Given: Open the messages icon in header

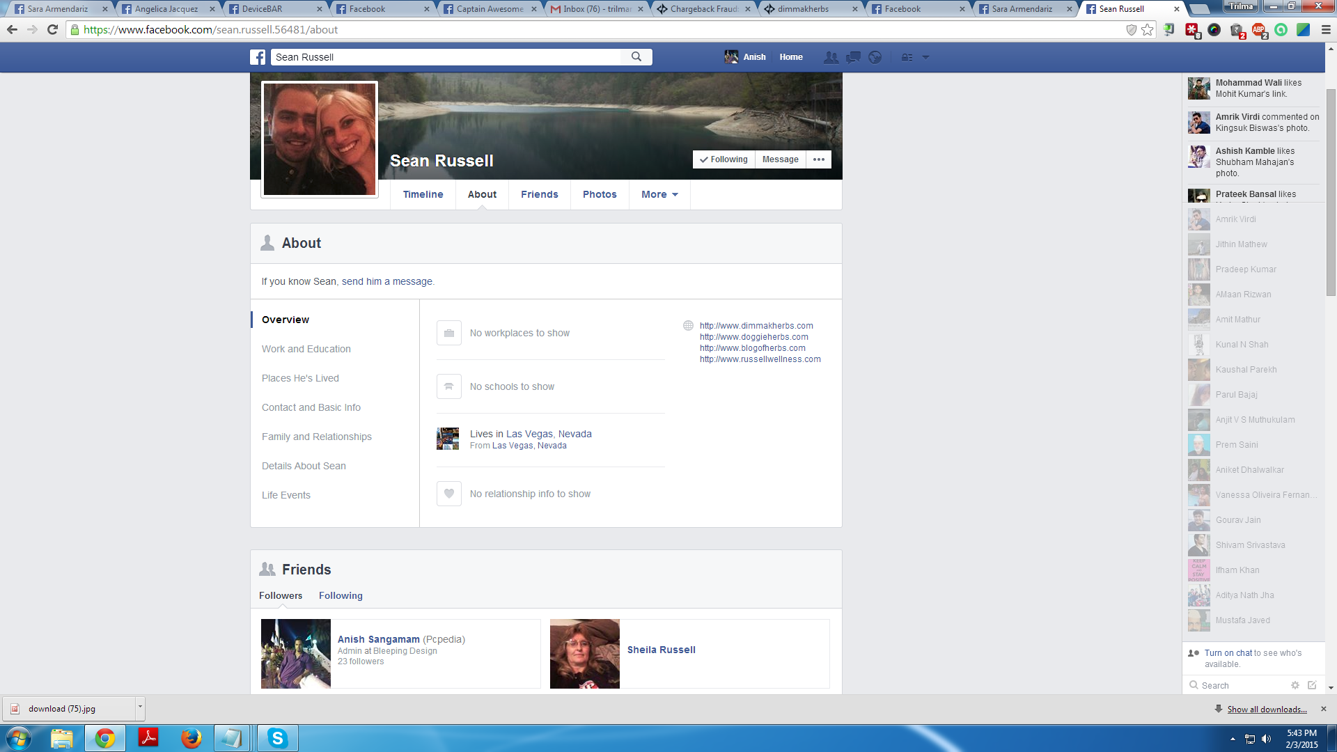Looking at the screenshot, I should click(853, 57).
